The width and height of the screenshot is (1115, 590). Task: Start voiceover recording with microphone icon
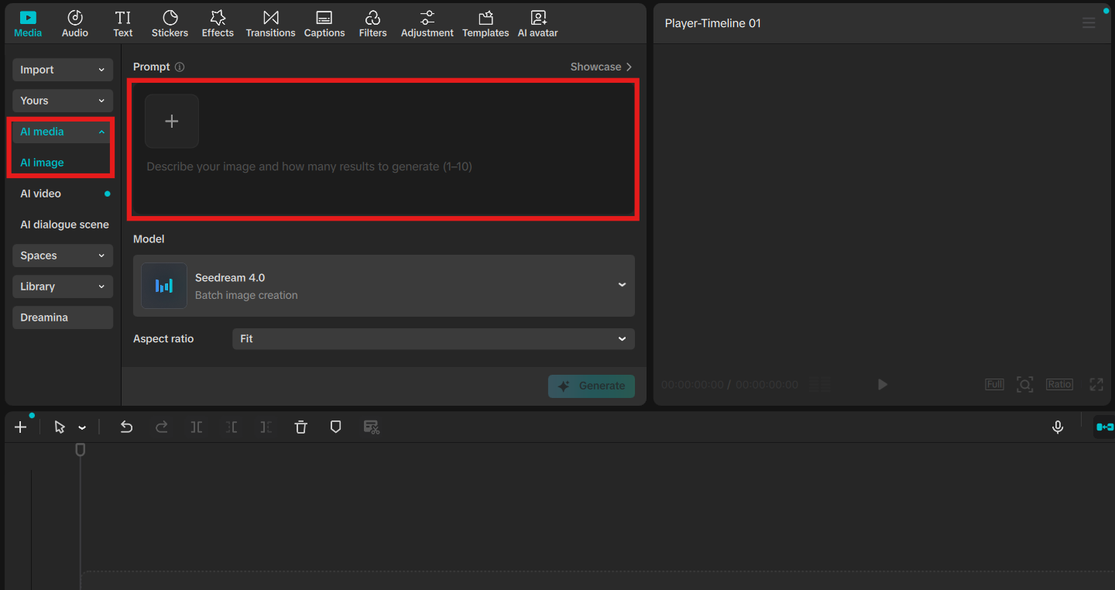coord(1058,427)
